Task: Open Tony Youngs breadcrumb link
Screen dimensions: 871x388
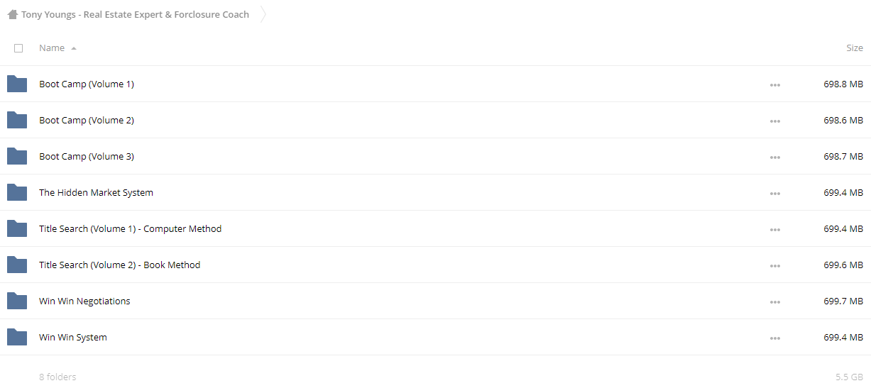Action: pos(135,14)
